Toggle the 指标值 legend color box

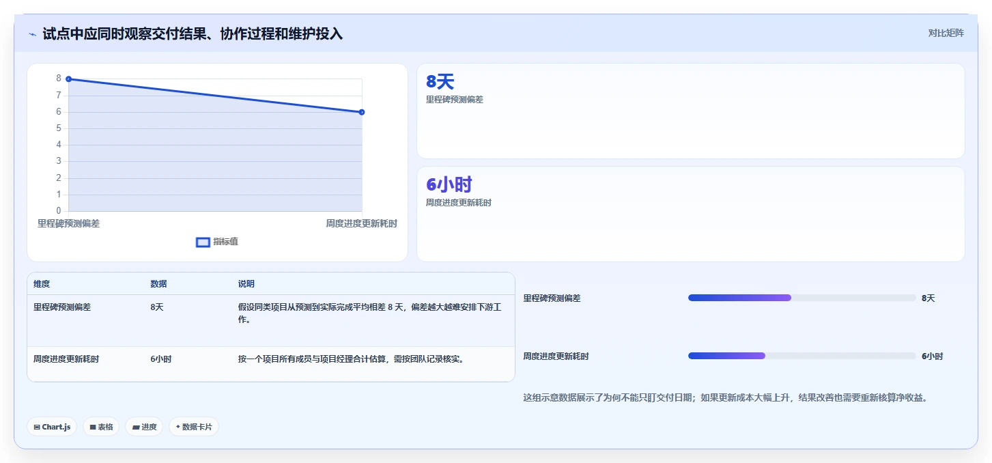coord(203,242)
